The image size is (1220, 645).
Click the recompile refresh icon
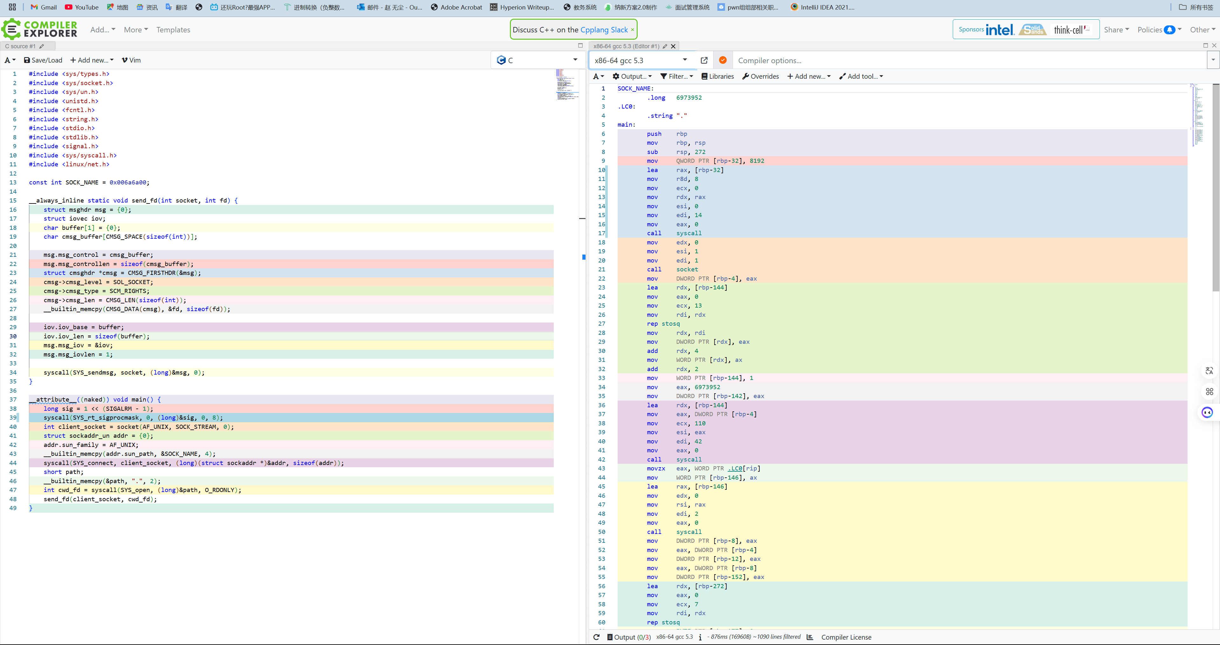click(597, 637)
